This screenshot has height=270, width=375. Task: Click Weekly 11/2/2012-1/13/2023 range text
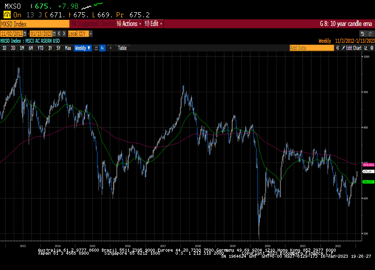pyautogui.click(x=346, y=41)
